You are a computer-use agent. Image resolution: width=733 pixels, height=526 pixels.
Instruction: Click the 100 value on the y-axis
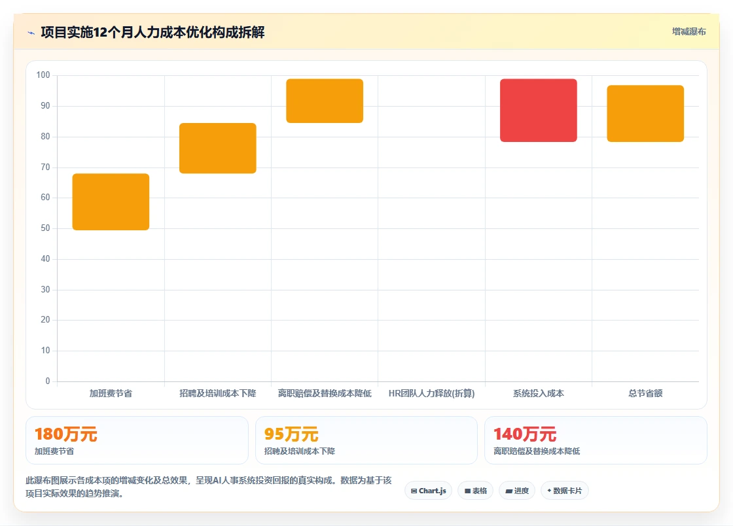[43, 75]
